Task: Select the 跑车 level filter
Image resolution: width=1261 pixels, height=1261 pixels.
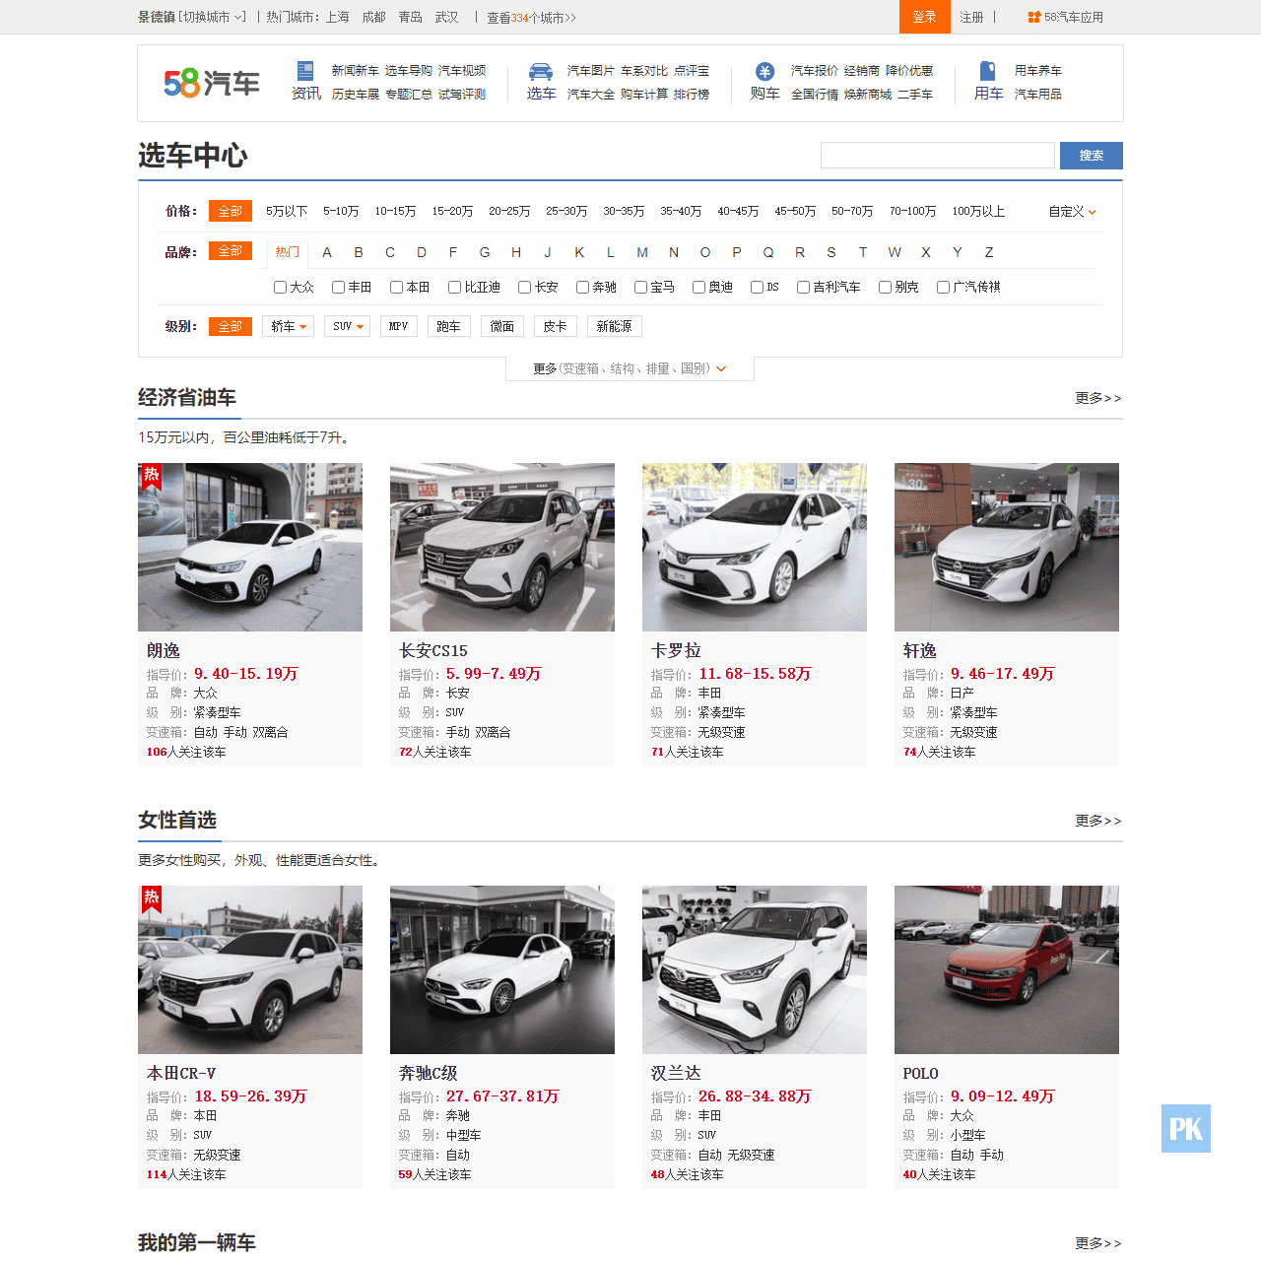Action: (448, 326)
